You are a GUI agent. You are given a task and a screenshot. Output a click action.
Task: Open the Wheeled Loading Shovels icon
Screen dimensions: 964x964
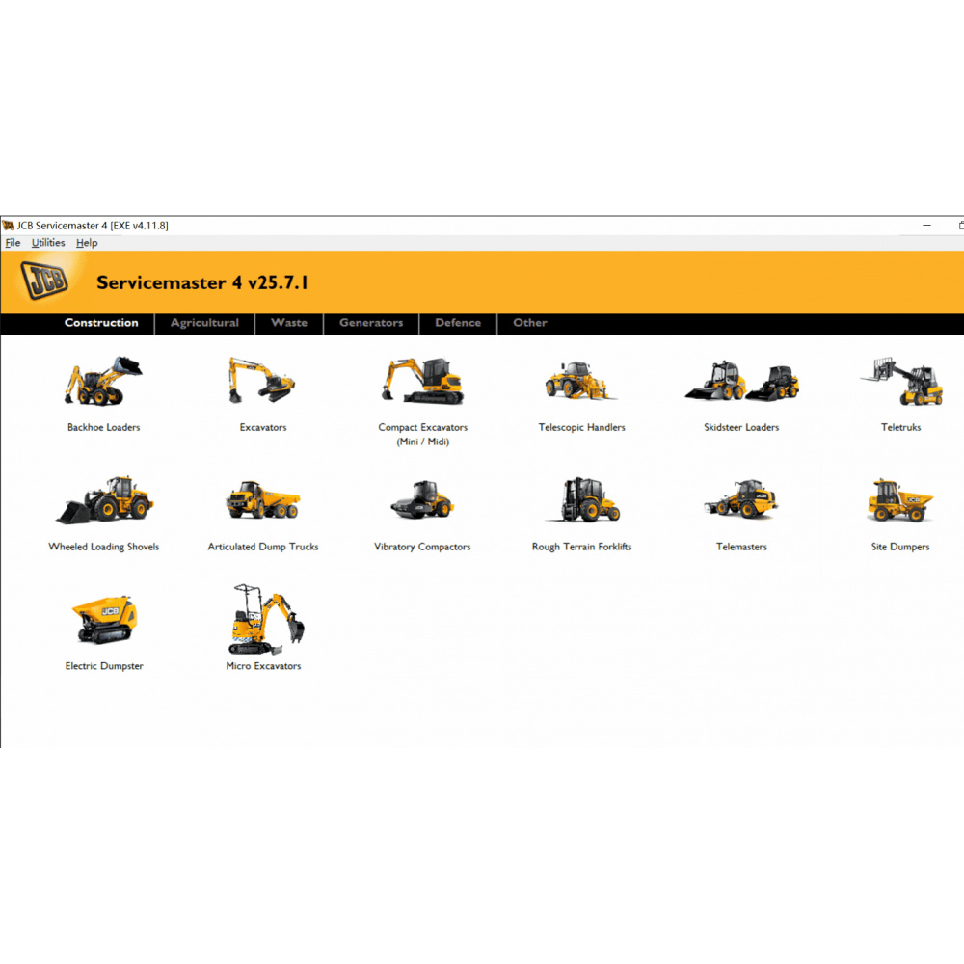[105, 499]
